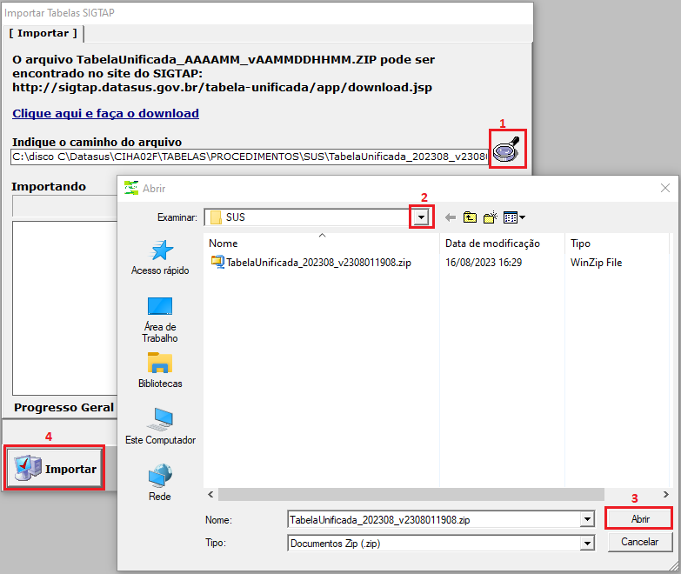Follow the Clique aqui e faça o download link
Viewport: 681px width, 574px height.
pos(105,114)
